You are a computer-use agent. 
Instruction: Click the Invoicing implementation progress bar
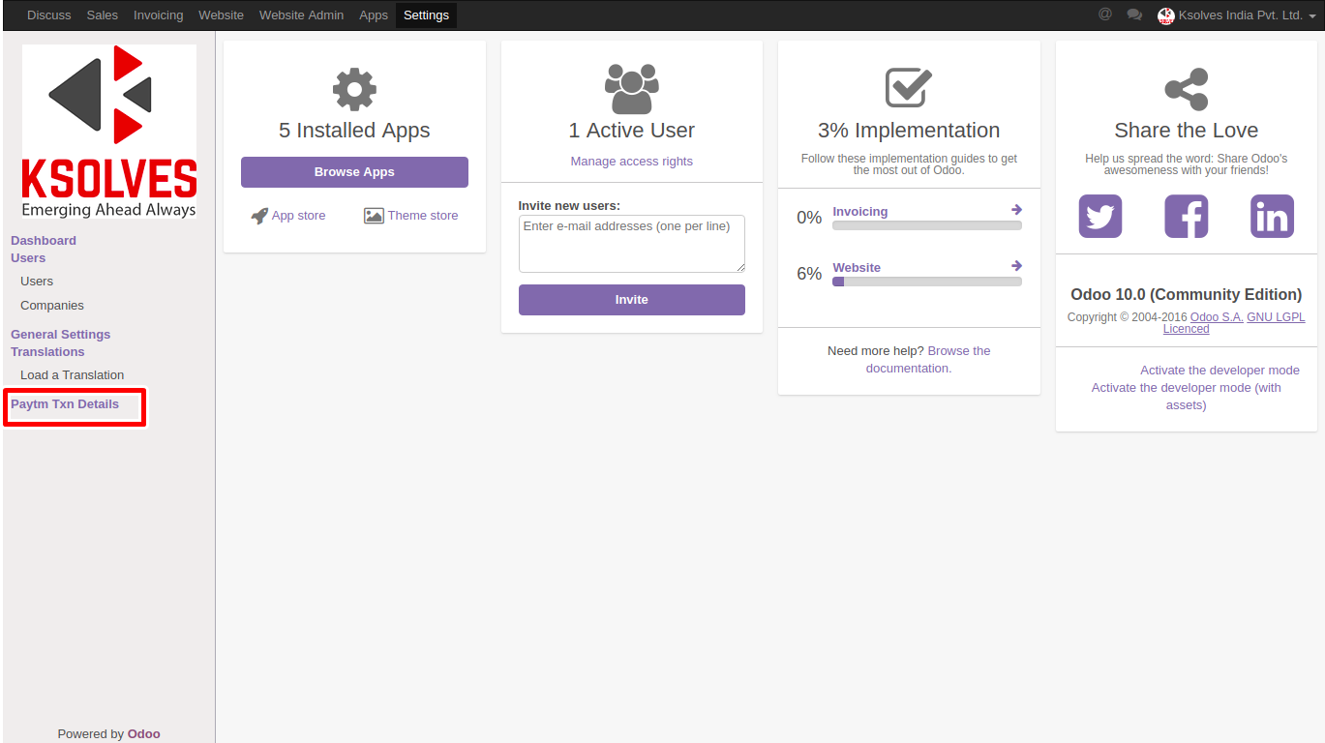click(926, 225)
